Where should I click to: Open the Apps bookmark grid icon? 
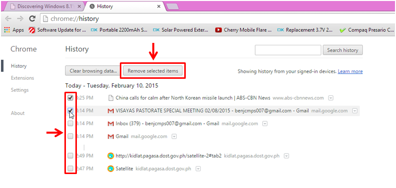7,30
